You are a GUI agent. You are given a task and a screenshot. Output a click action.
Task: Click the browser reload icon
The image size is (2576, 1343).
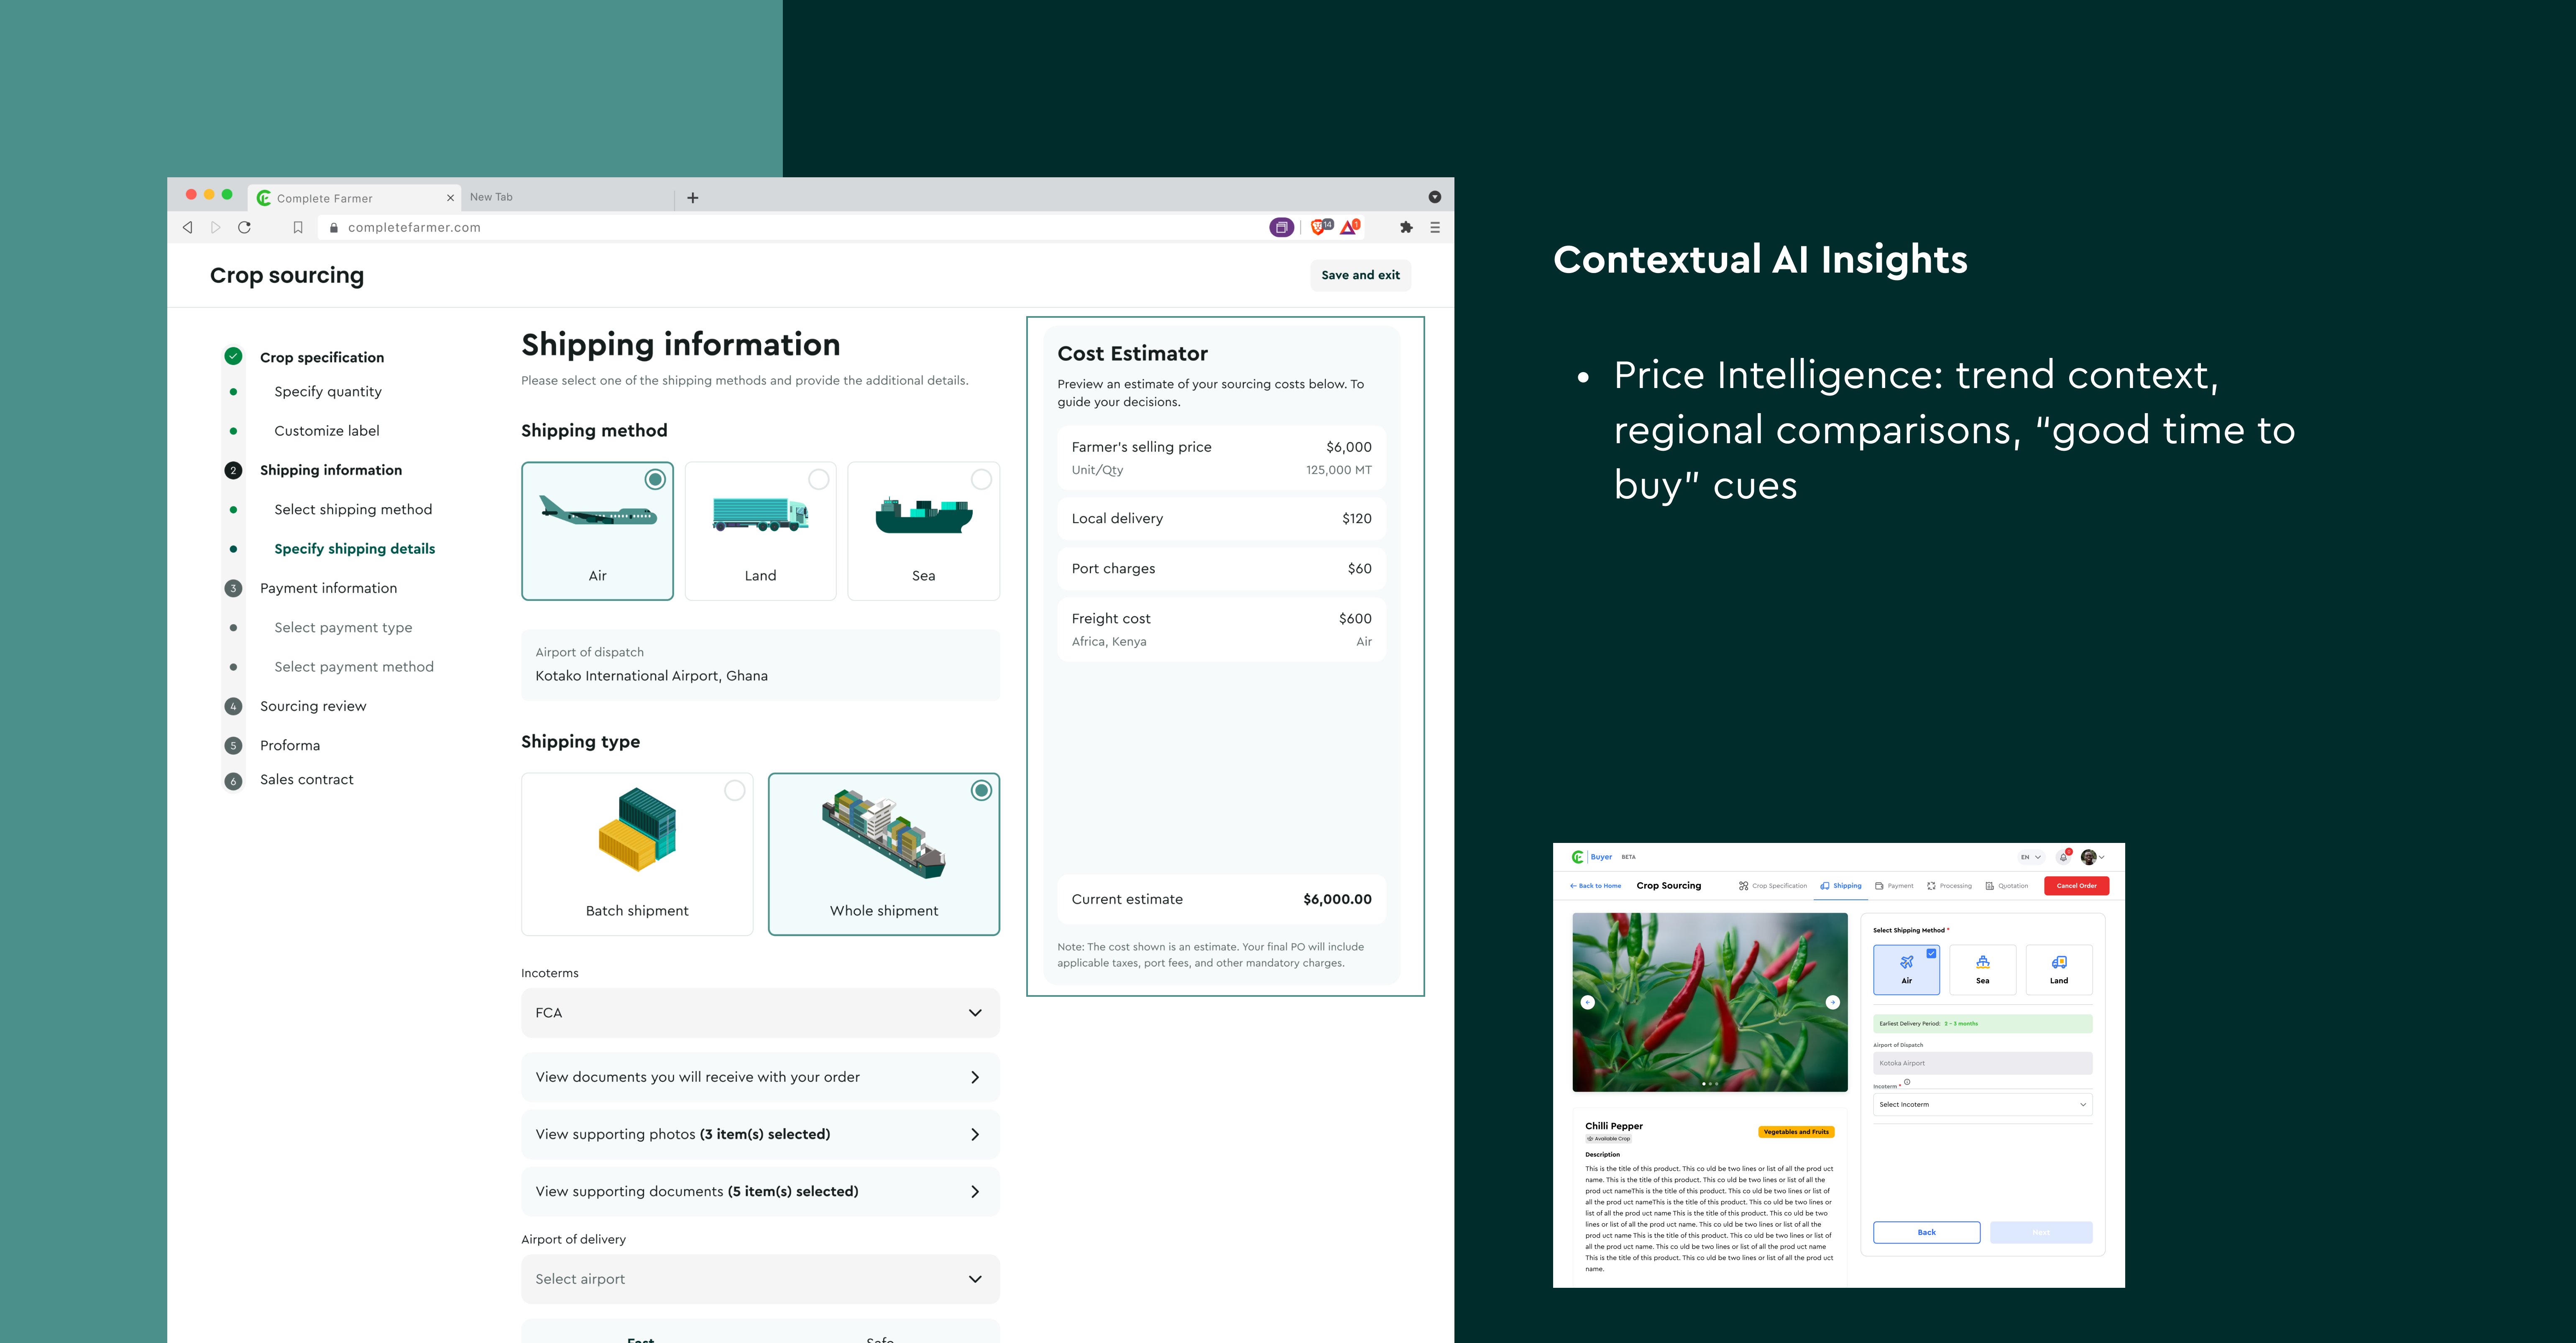pos(244,227)
